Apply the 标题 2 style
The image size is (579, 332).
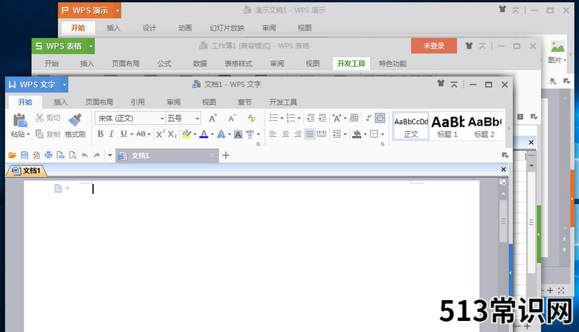click(484, 126)
